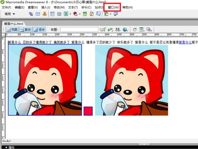Insert a Div Tag icon
The width and height of the screenshot is (198, 149).
(x=59, y=14)
